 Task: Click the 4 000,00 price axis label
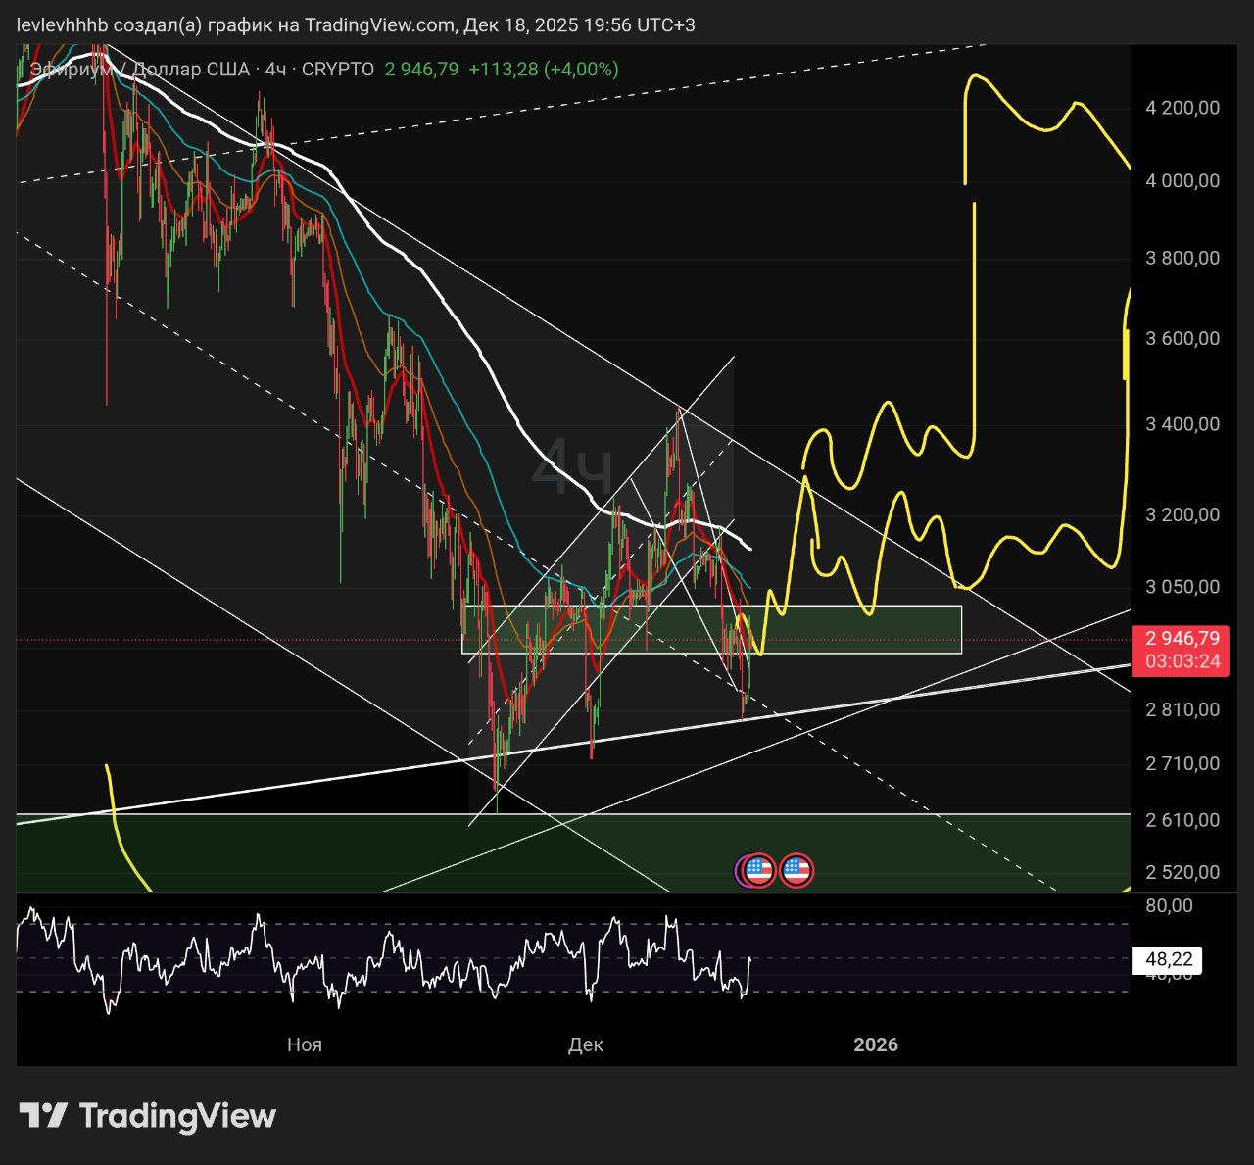(x=1182, y=180)
